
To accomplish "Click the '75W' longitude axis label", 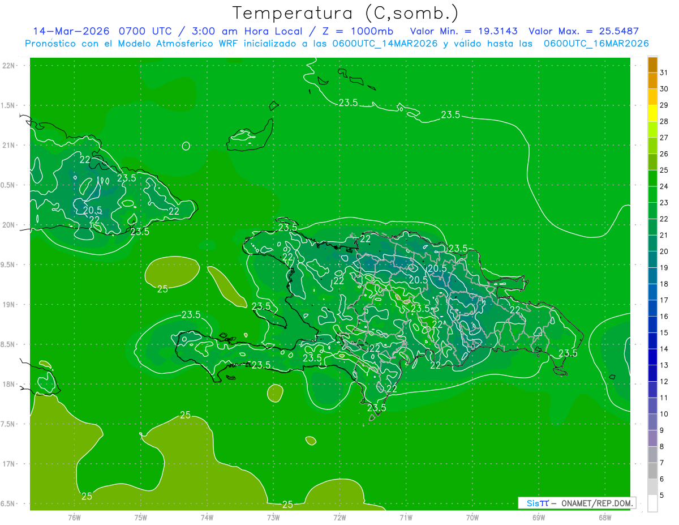I will coord(140,518).
